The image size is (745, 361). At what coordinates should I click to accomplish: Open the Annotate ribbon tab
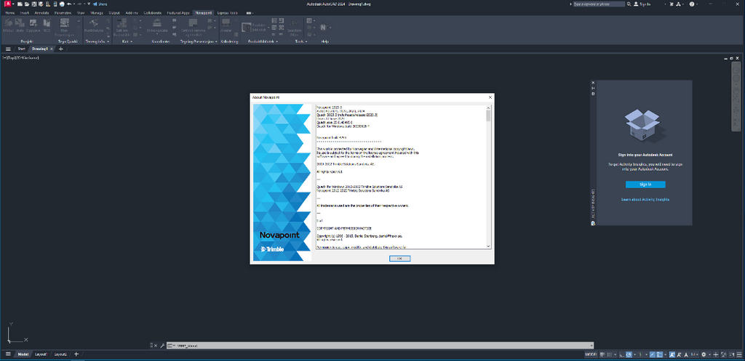click(x=41, y=12)
